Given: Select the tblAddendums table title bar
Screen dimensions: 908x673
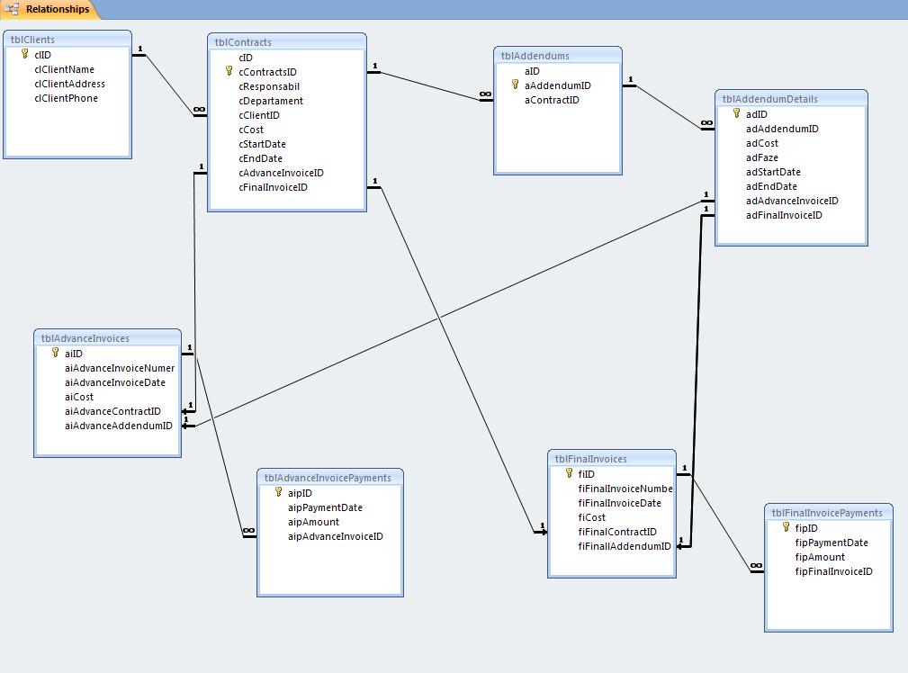Looking at the screenshot, I should coord(558,56).
